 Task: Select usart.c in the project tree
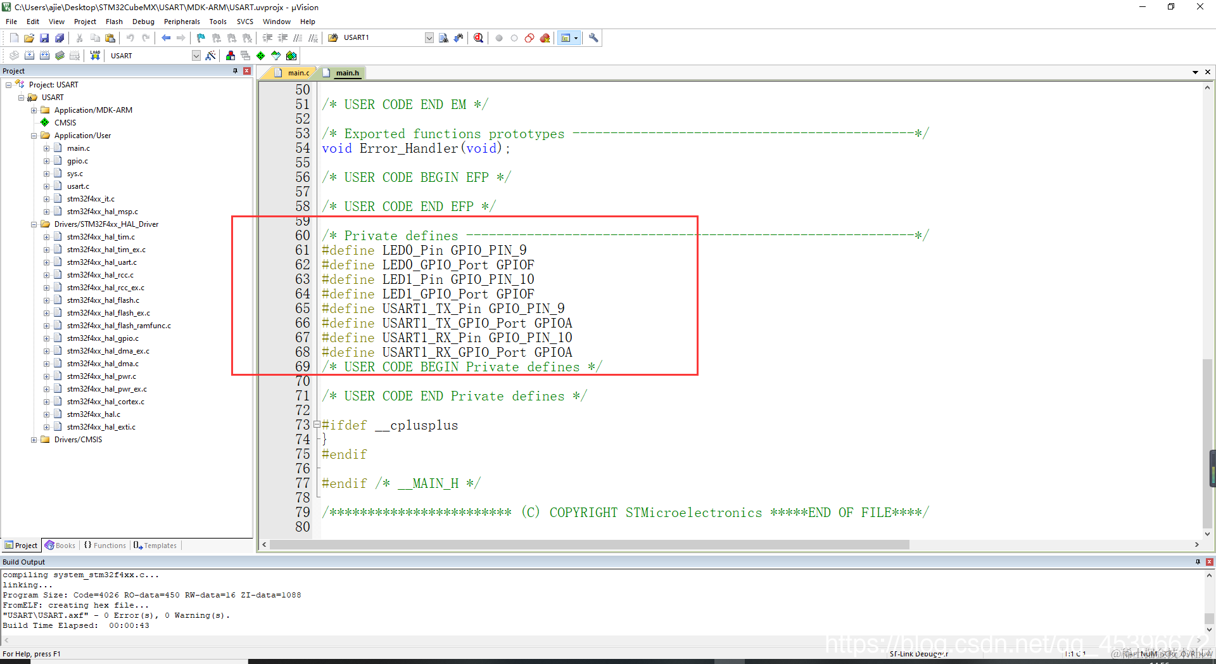point(78,186)
